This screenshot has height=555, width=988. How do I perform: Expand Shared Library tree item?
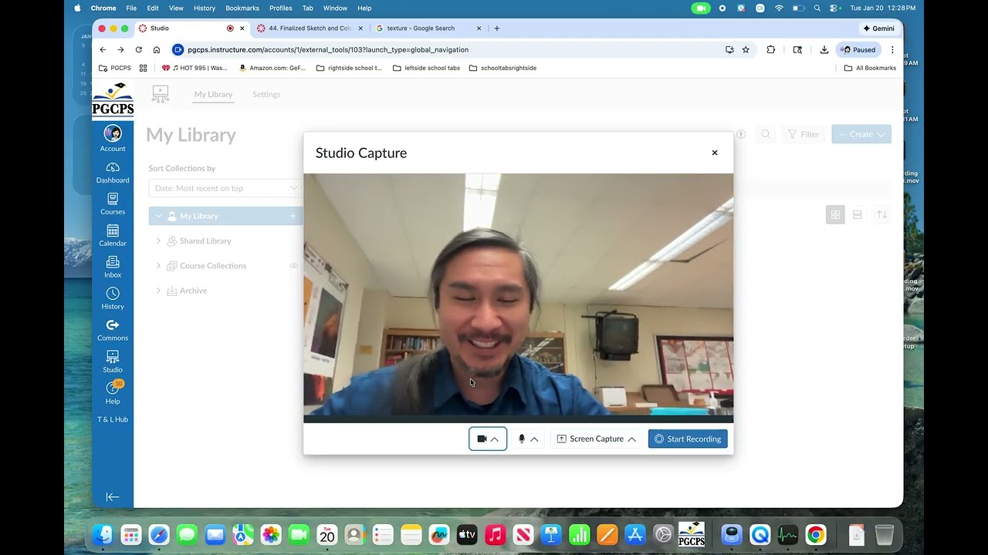click(x=158, y=241)
